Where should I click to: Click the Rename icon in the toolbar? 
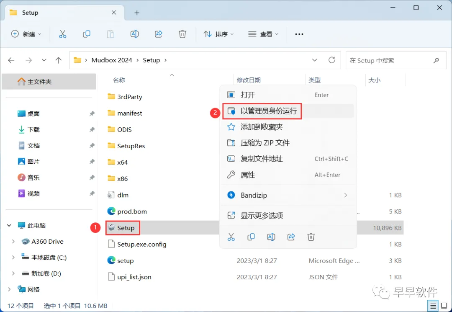click(x=134, y=34)
